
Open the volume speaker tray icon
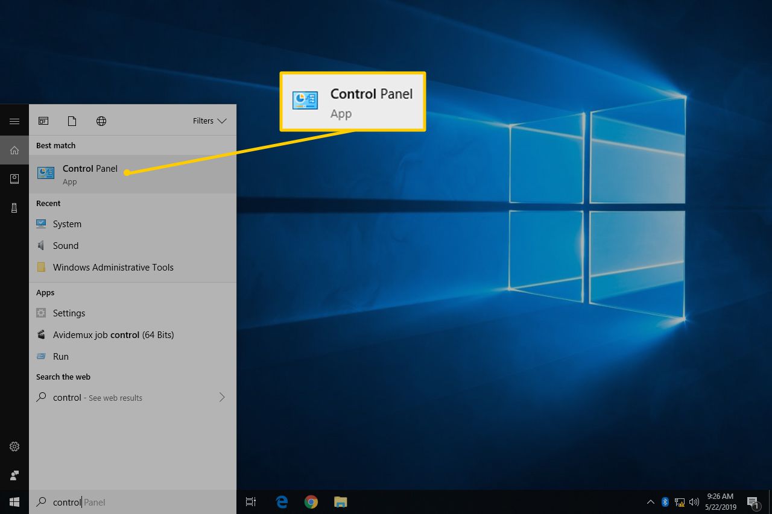(694, 502)
